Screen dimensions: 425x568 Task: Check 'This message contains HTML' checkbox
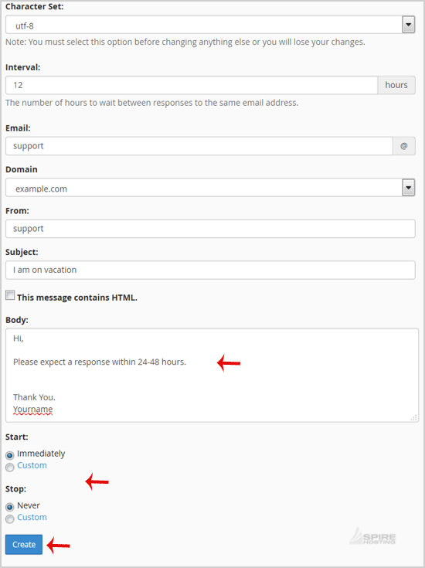(x=10, y=295)
